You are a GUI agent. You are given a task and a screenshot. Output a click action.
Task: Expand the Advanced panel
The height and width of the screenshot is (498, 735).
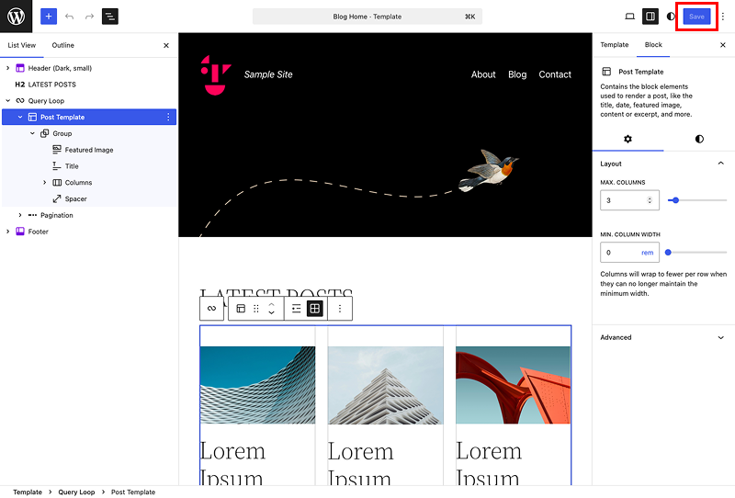point(663,337)
